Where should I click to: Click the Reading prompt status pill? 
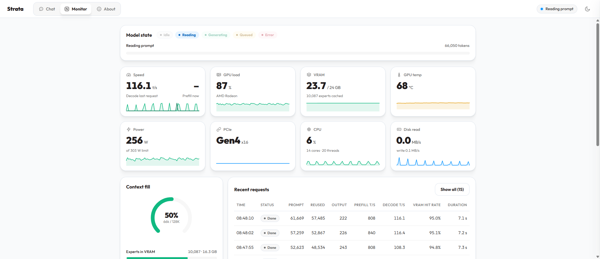[x=557, y=9]
